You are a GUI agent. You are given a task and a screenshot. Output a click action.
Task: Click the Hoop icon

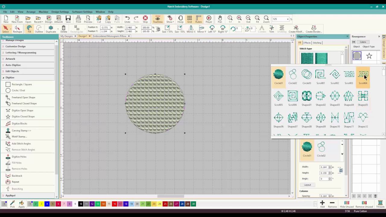click(180, 19)
